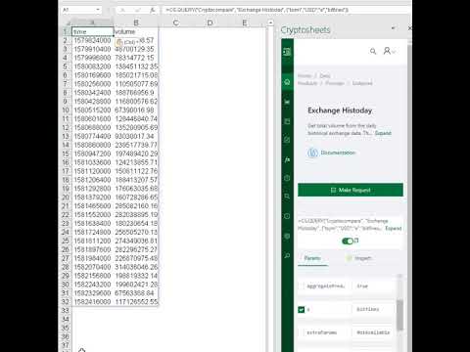Select cell containing 1579910400
Viewport: 470px width, 352px height.
92,49
